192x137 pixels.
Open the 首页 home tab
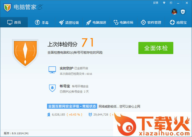(14, 22)
